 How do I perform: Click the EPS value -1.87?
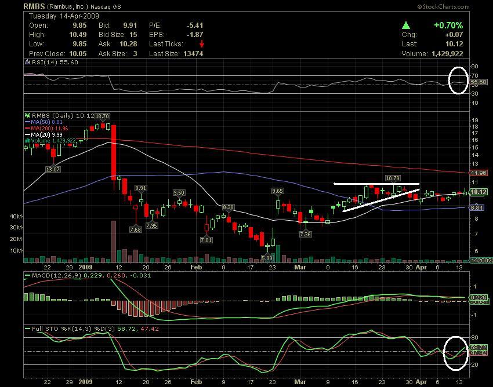(195, 35)
